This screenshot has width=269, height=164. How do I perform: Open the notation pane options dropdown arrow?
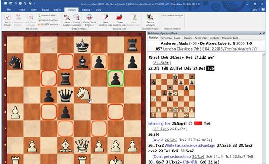click(x=260, y=33)
